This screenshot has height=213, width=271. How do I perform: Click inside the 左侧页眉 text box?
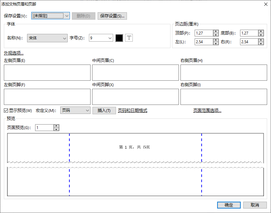point(47,72)
